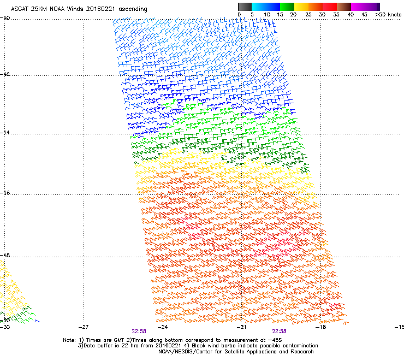Viewport: 404px width, 355px height.
Task: Select the '15' knots color bar label
Action: coord(280,15)
